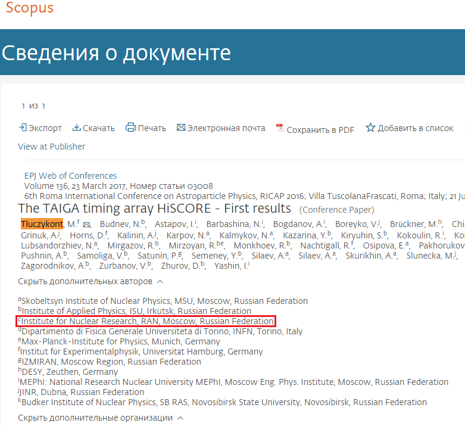Image resolution: width=465 pixels, height=426 pixels.
Task: Click author Zagorodnikov, A. link
Action: pos(52,266)
